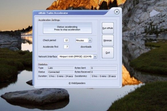The height and width of the screenshot is (111, 167).
Task: Stop acceleration via the status button
Action: coord(67,28)
